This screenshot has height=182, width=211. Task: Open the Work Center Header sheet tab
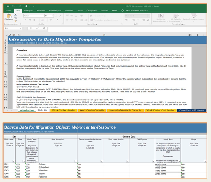63,110
